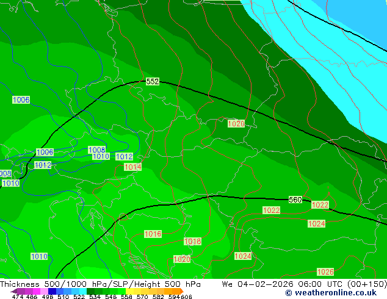This screenshot has width=387, height=299.
Task: Click the red 1018 isobar label
Action: (x=192, y=241)
